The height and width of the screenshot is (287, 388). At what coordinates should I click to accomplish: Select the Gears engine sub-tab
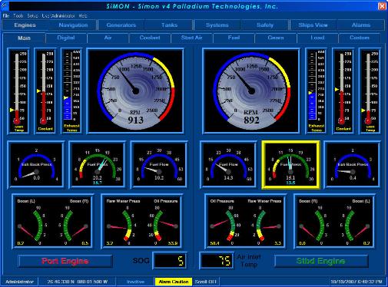276,38
